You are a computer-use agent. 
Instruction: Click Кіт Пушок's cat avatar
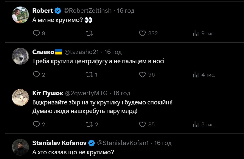(20, 97)
